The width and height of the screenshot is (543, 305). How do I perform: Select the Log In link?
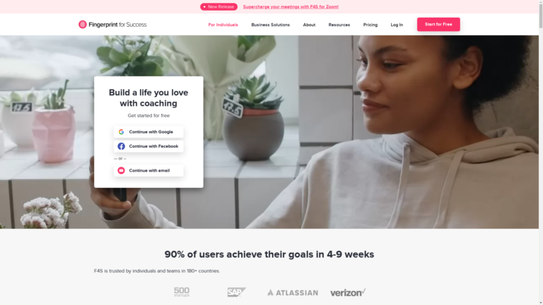397,25
